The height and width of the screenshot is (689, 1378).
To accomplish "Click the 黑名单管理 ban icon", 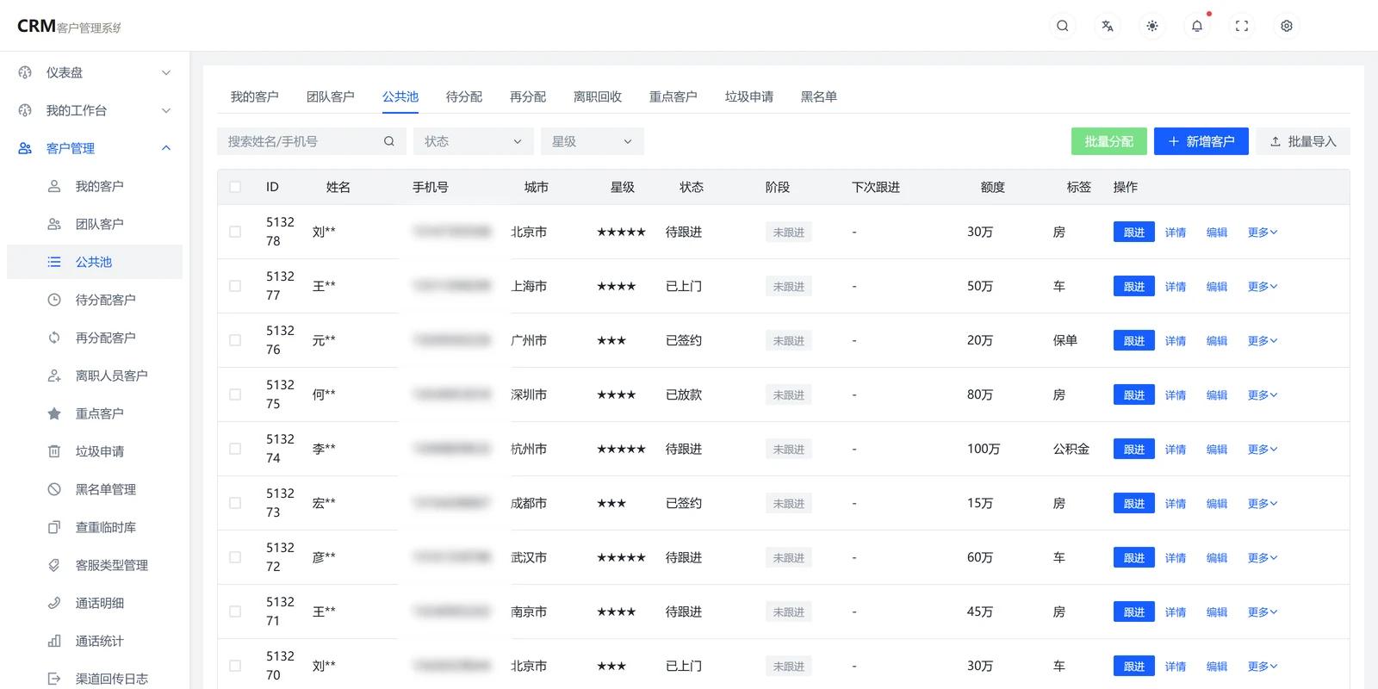I will [54, 489].
